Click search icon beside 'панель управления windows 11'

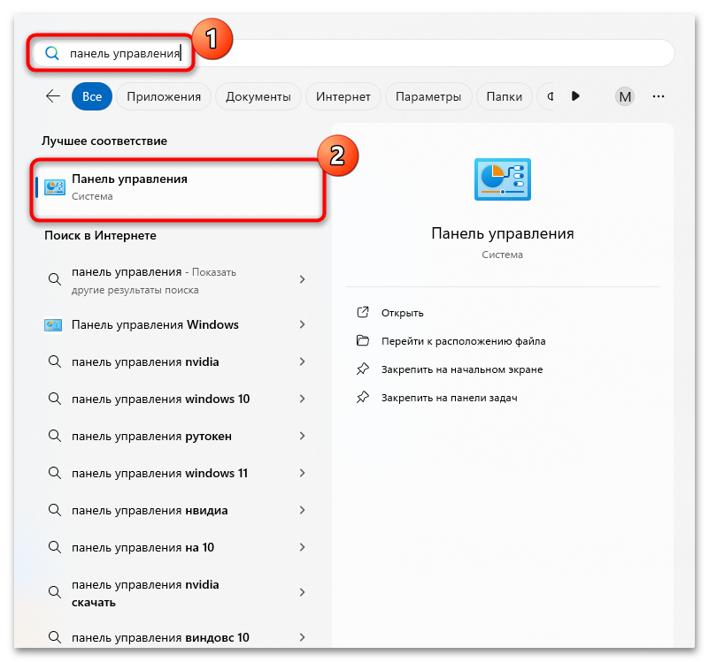click(55, 472)
